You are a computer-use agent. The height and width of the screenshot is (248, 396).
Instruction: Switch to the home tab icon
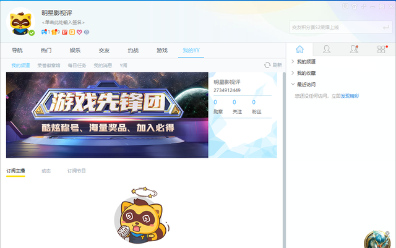[x=299, y=49]
